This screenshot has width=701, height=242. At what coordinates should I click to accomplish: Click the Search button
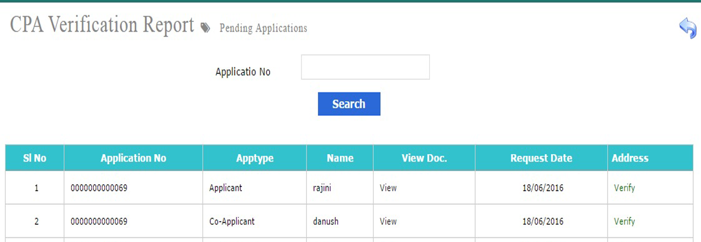coord(349,104)
